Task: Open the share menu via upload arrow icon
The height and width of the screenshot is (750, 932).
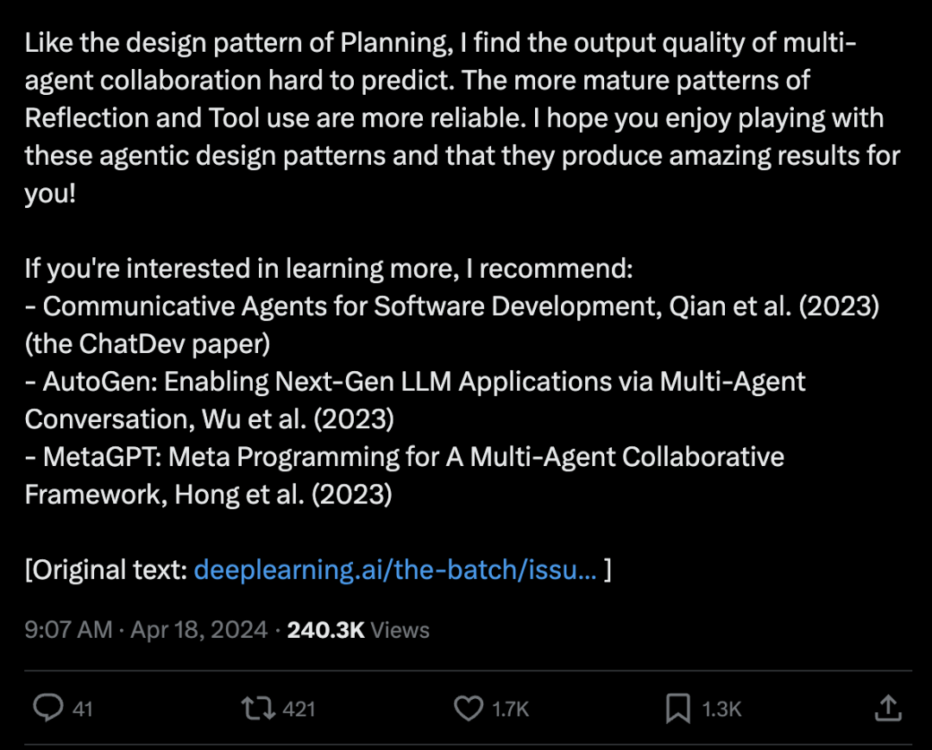Action: point(889,708)
